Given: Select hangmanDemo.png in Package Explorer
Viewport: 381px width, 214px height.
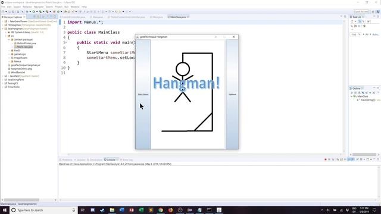Looking at the screenshot, I should pyautogui.click(x=21, y=69).
